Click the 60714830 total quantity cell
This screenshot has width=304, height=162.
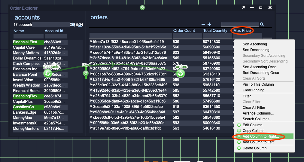(x=211, y=41)
